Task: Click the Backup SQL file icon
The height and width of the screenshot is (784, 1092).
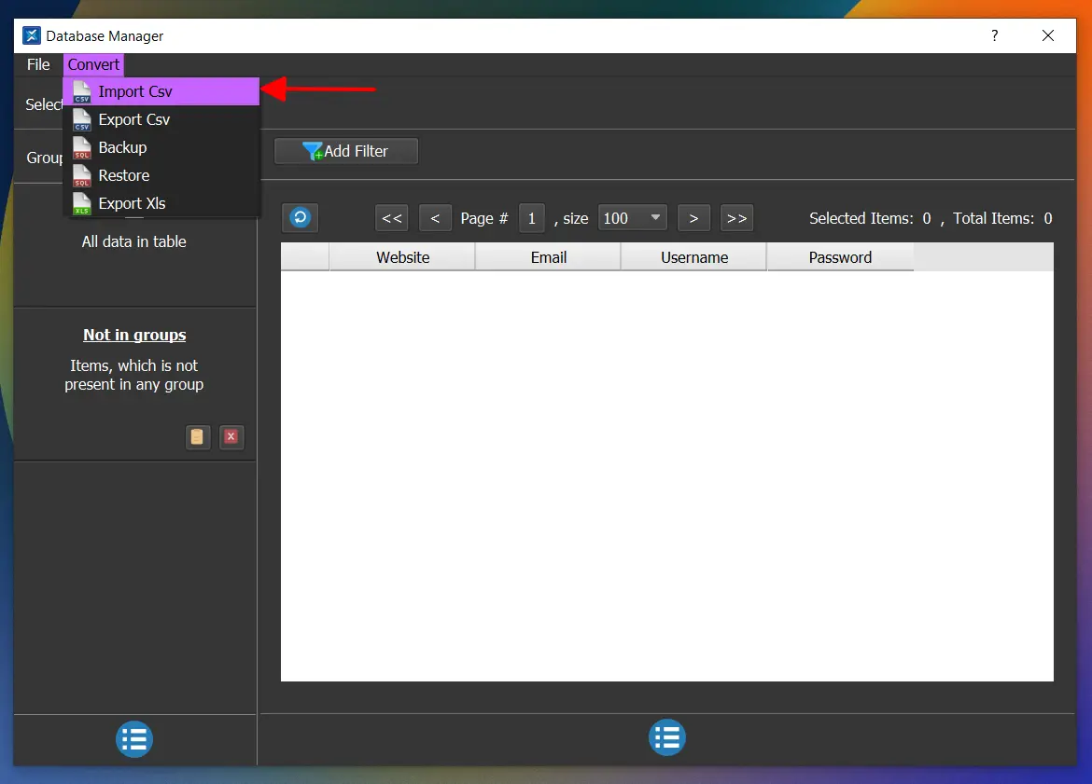Action: 82,147
